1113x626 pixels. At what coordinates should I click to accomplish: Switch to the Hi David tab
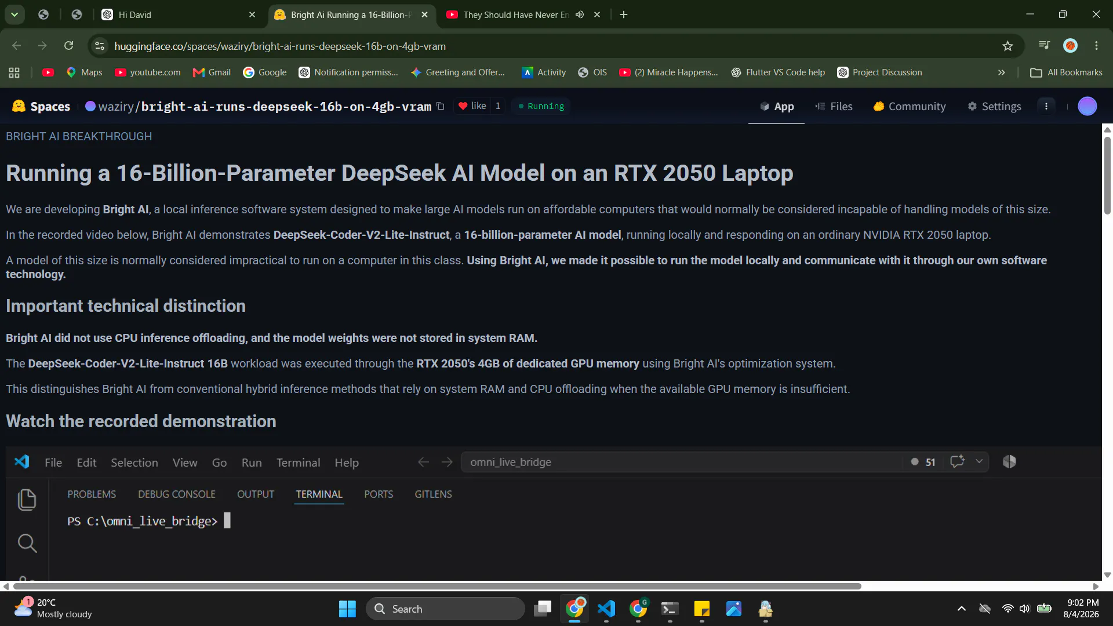(x=179, y=14)
